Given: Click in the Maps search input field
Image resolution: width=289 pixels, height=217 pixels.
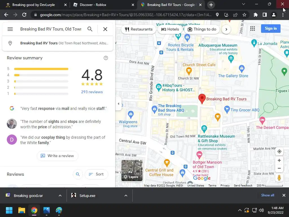Looking at the screenshot, I should (x=51, y=29).
